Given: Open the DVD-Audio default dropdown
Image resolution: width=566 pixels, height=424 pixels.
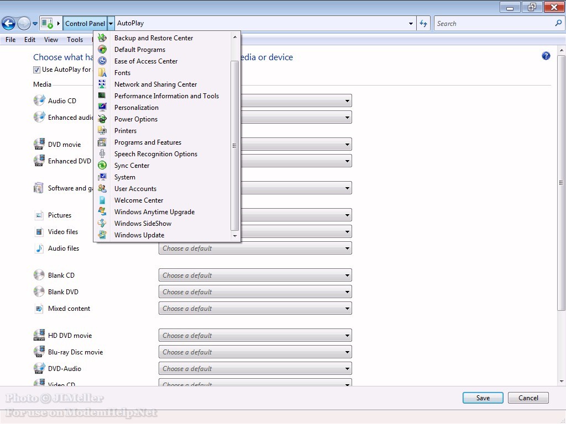Looking at the screenshot, I should [x=255, y=368].
